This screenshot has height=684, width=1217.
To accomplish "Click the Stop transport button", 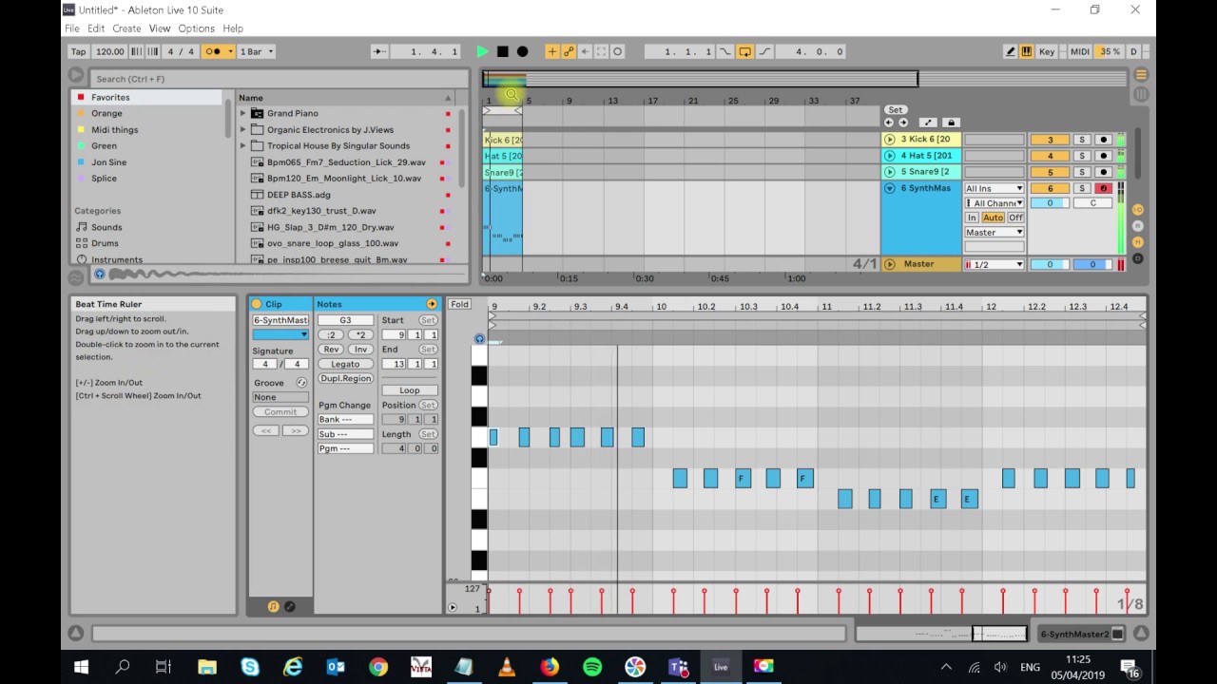I will (x=502, y=51).
